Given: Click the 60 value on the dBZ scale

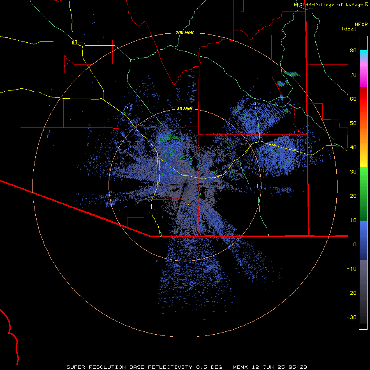Looking at the screenshot, I should tap(353, 99).
